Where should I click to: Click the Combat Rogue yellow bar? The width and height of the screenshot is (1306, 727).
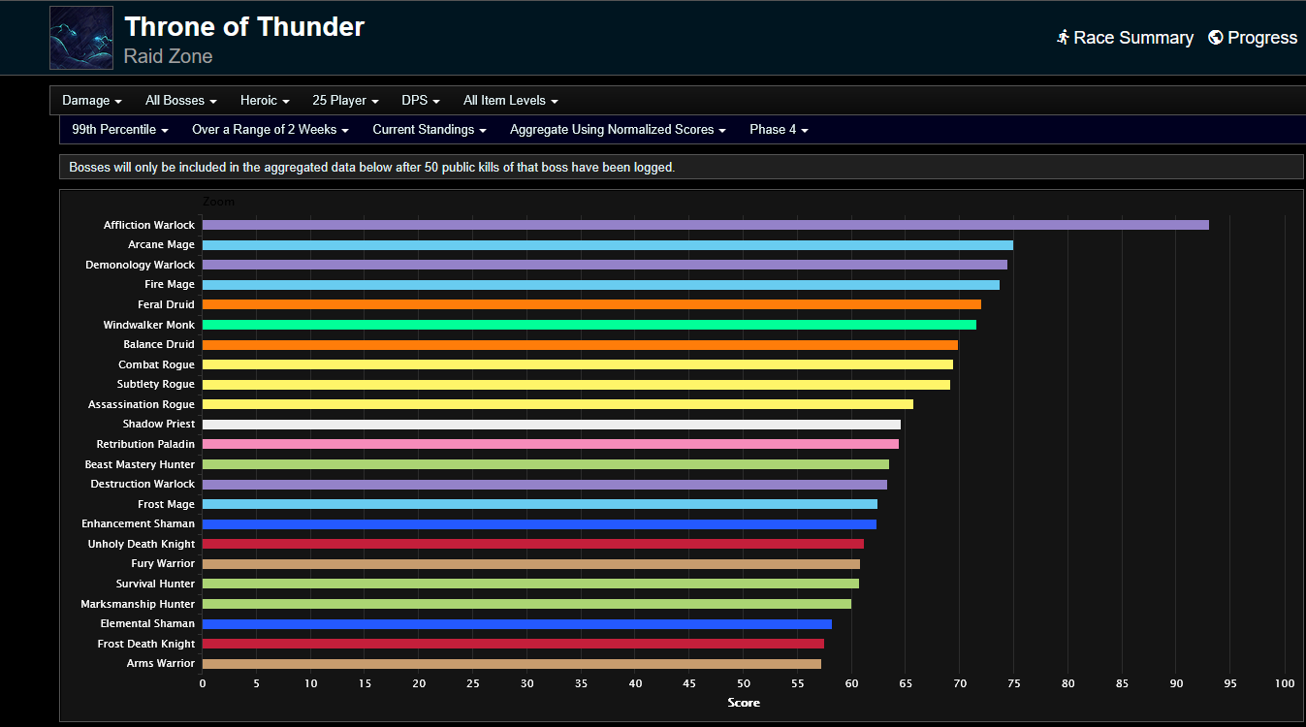click(578, 364)
